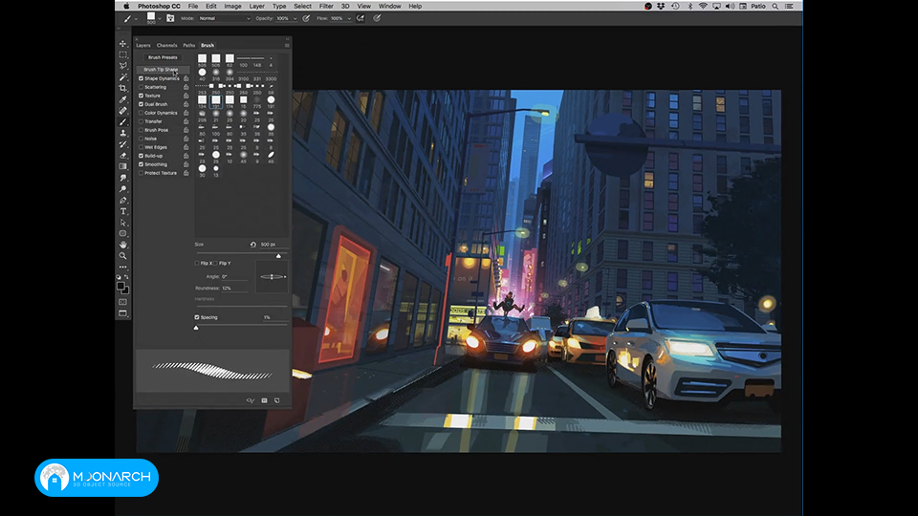Select the Dodge tool
The image size is (918, 516).
click(123, 188)
